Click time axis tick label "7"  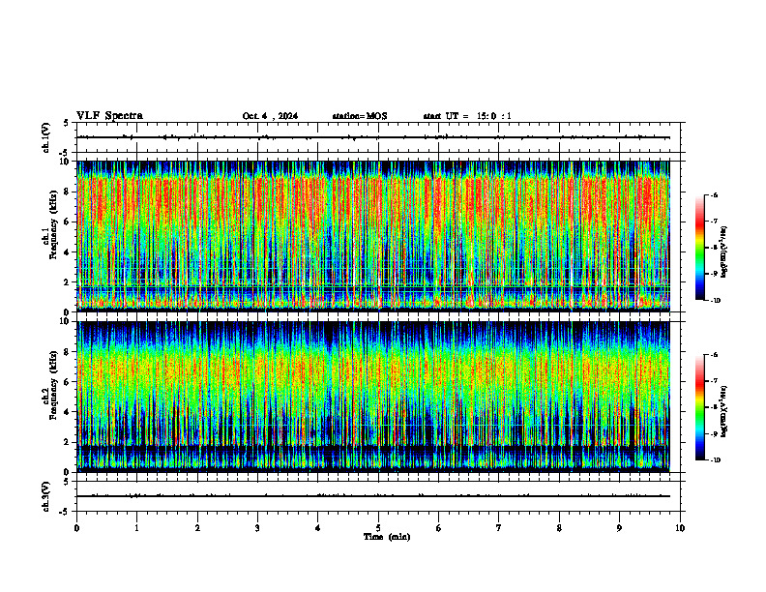(x=499, y=528)
